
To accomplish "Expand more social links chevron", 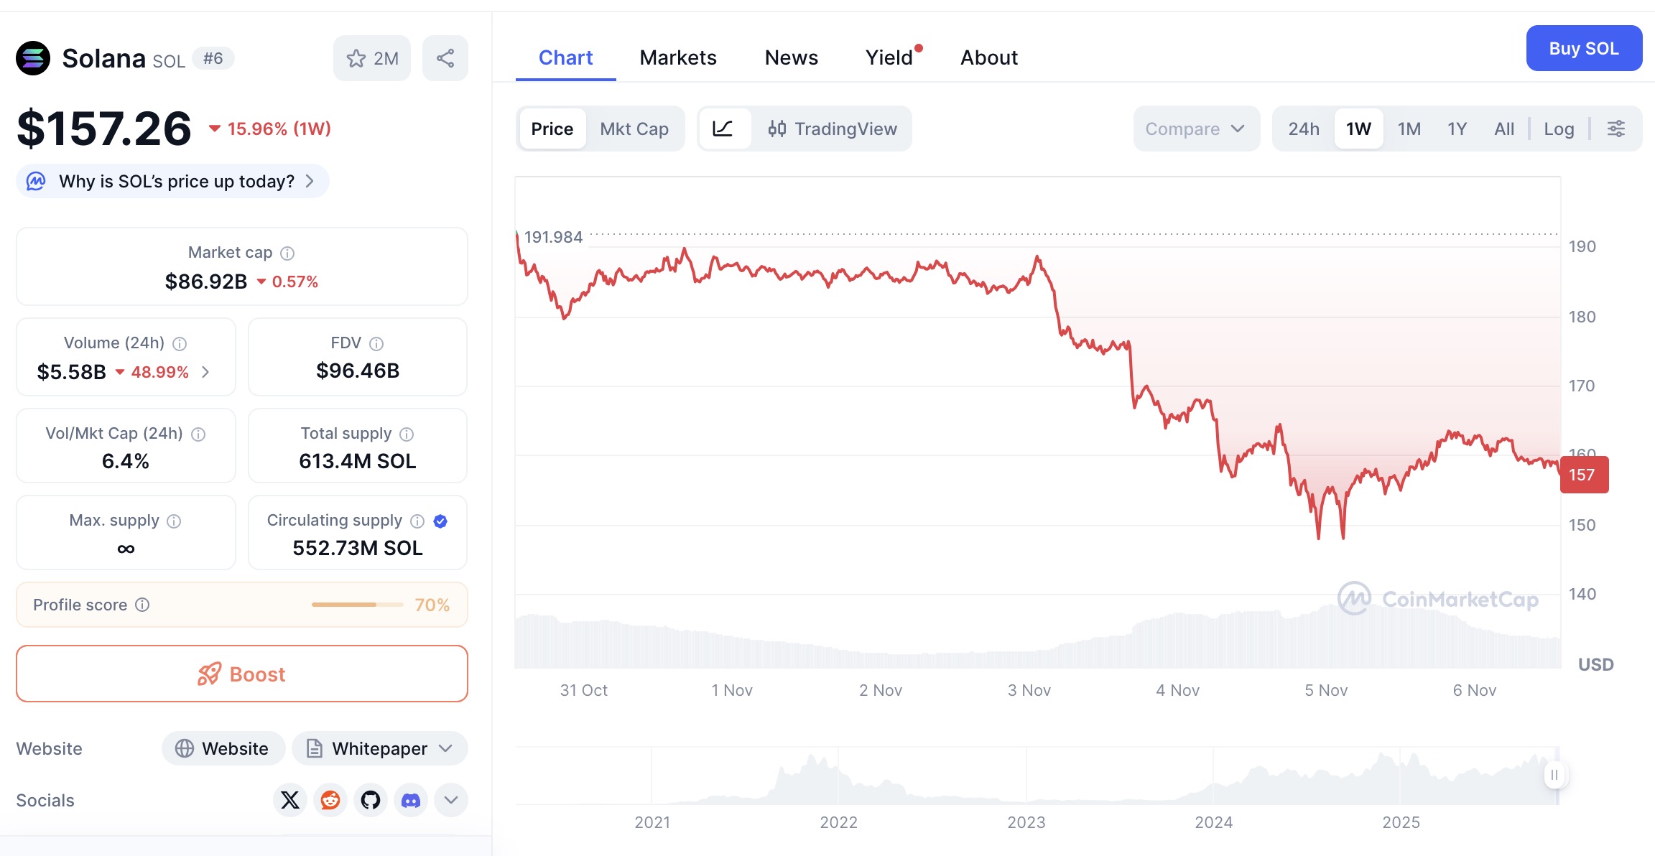I will [x=451, y=800].
